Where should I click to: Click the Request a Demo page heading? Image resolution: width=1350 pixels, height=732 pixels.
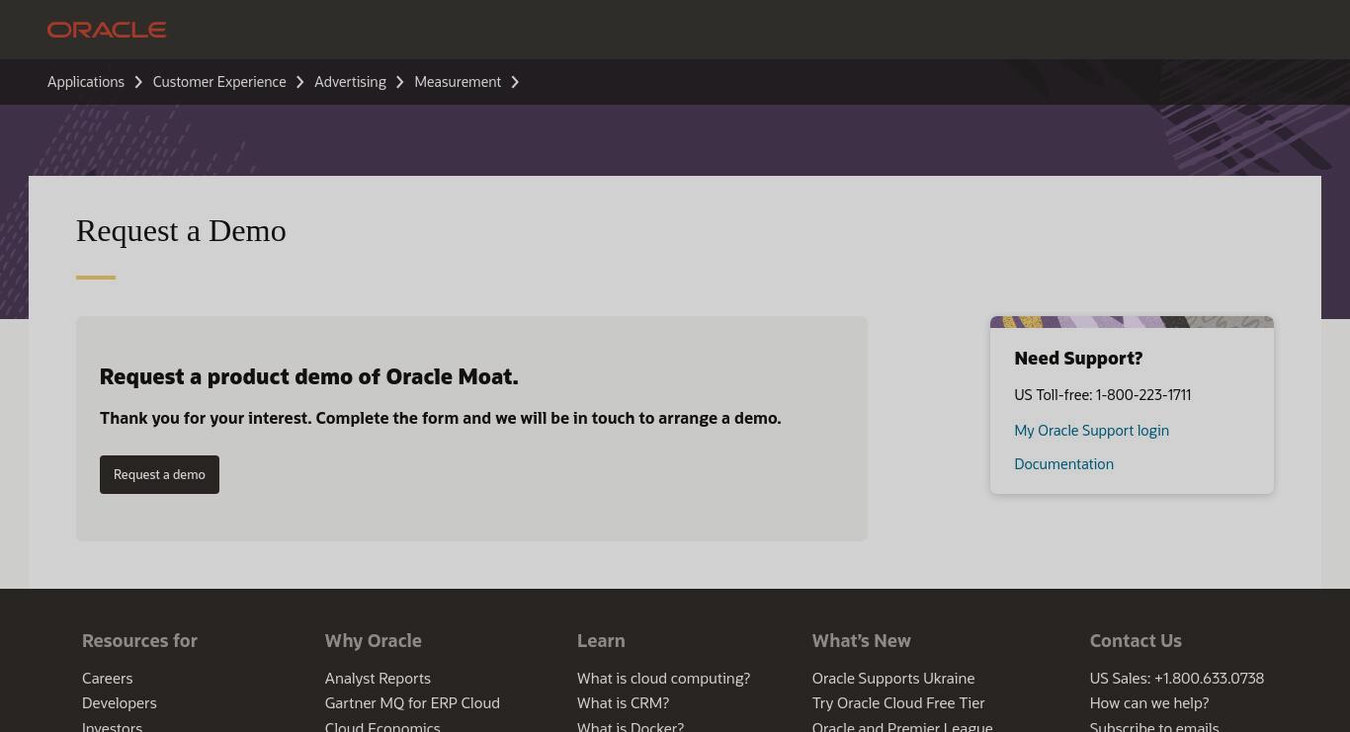181,230
